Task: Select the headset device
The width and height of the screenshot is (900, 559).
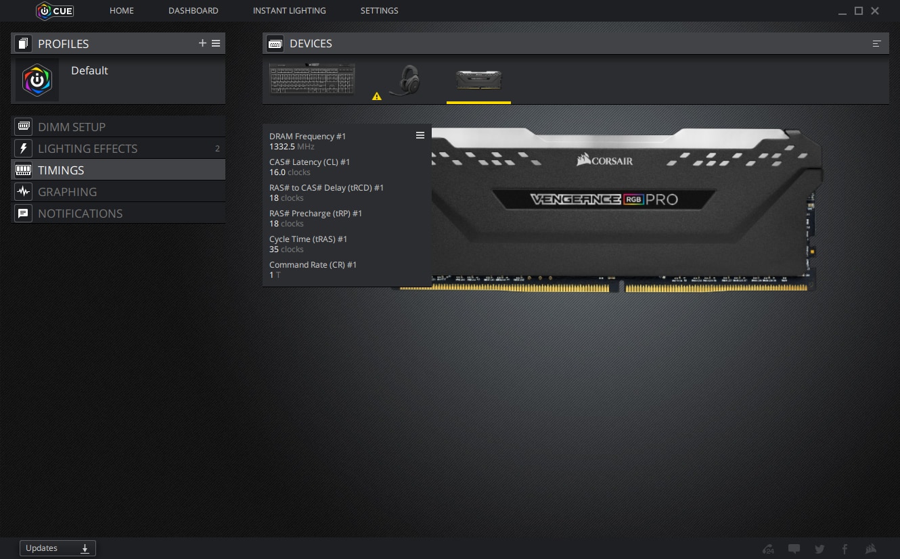Action: (405, 80)
